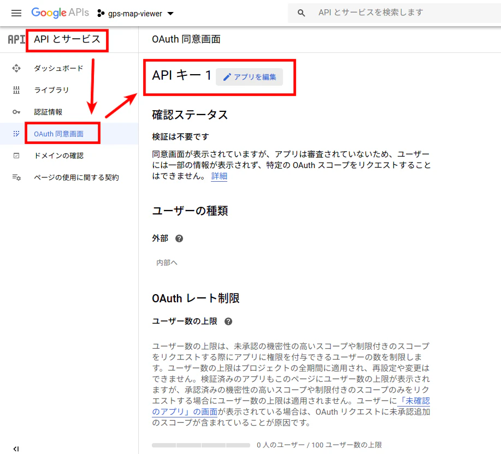Viewport: 501px width, 454px height.
Task: Click the 確認ステータス heading
Action: pos(190,115)
